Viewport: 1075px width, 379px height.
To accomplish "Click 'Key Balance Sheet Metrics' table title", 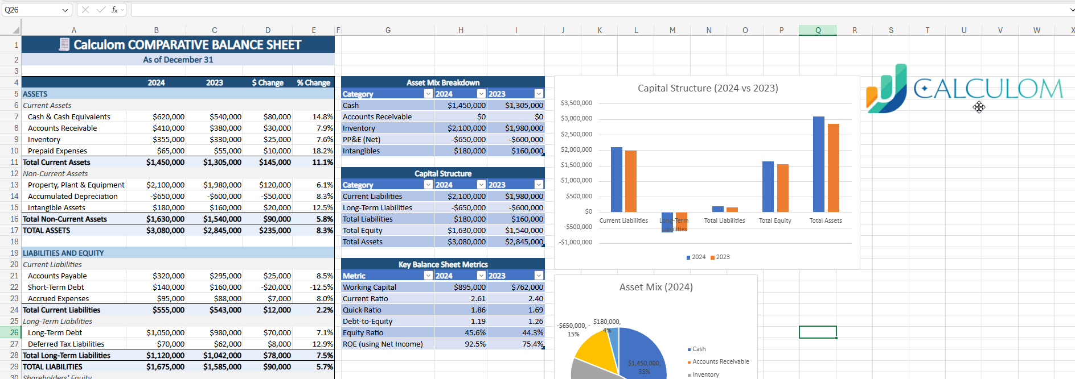I will coord(443,264).
